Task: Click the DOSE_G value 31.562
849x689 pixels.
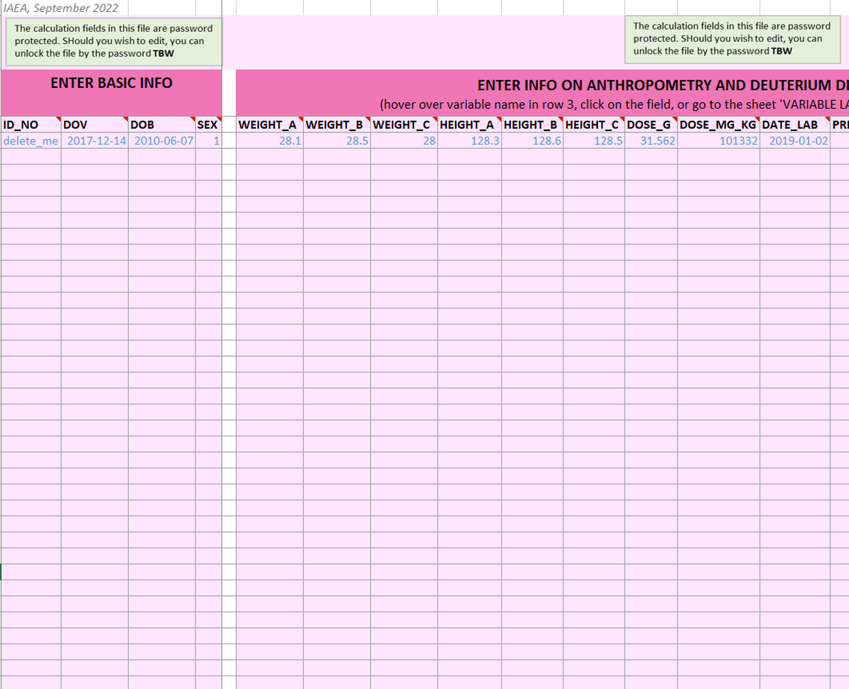Action: point(651,141)
